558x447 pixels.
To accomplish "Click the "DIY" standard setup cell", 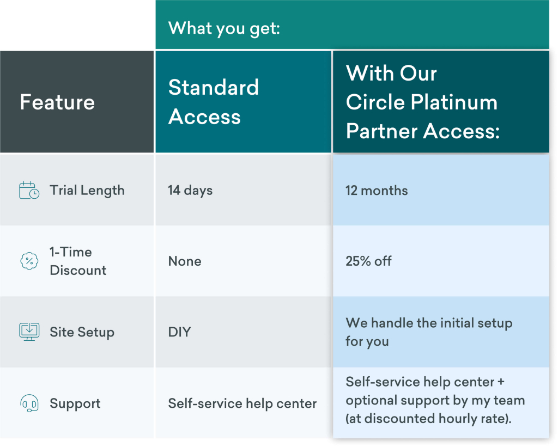I will [x=179, y=332].
